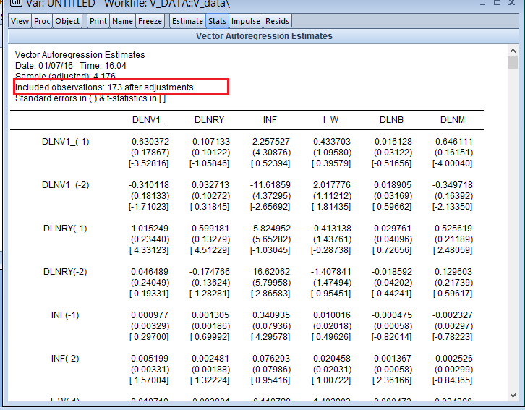Click the coefficient value -1.407841
The height and width of the screenshot is (410, 525).
(x=330, y=272)
